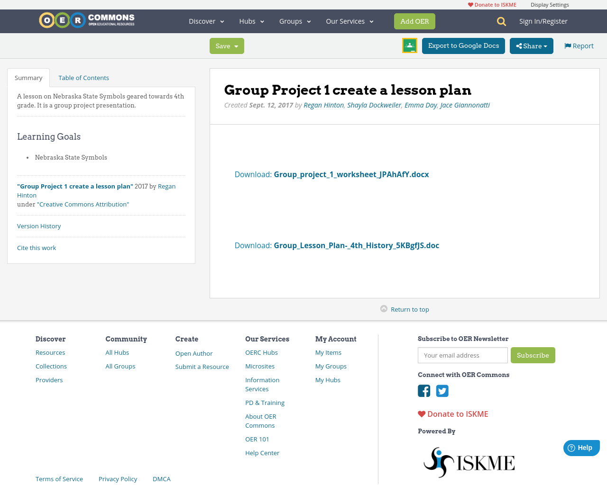The height and width of the screenshot is (485, 607).
Task: Click the ISKME logo image
Action: click(x=469, y=462)
